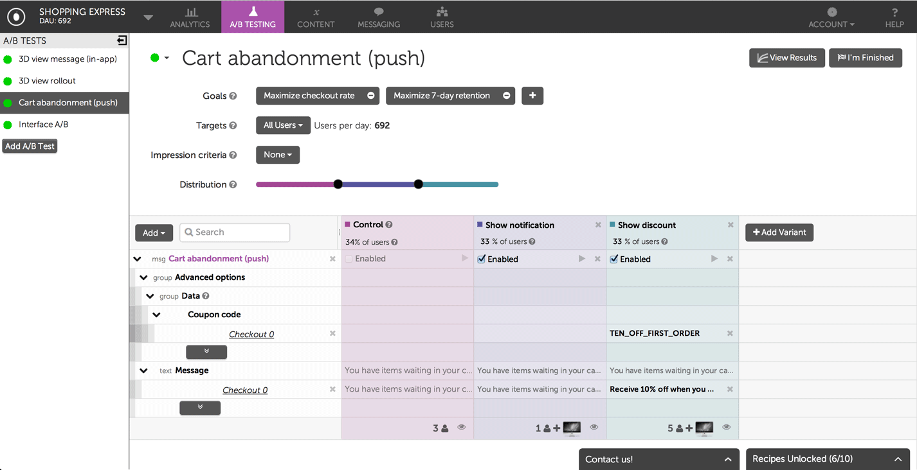This screenshot has height=470, width=917.
Task: Clear the TEN_OFF_FIRST_ORDER coupon code value
Action: point(730,333)
